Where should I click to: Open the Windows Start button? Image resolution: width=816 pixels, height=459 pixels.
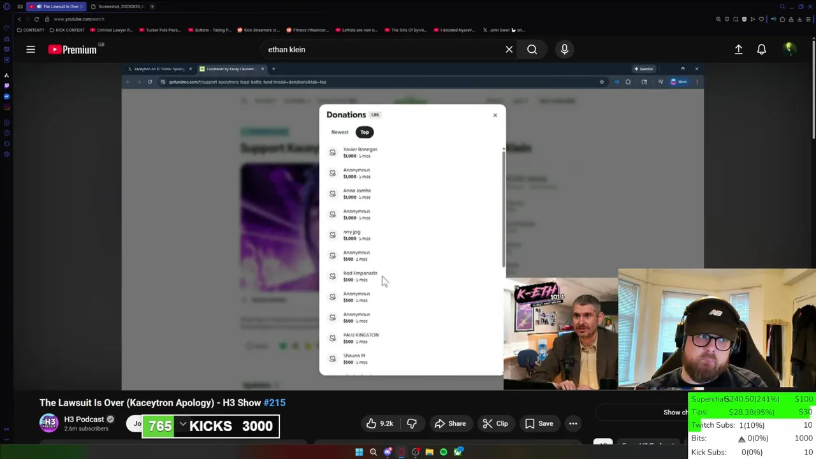pyautogui.click(x=359, y=452)
